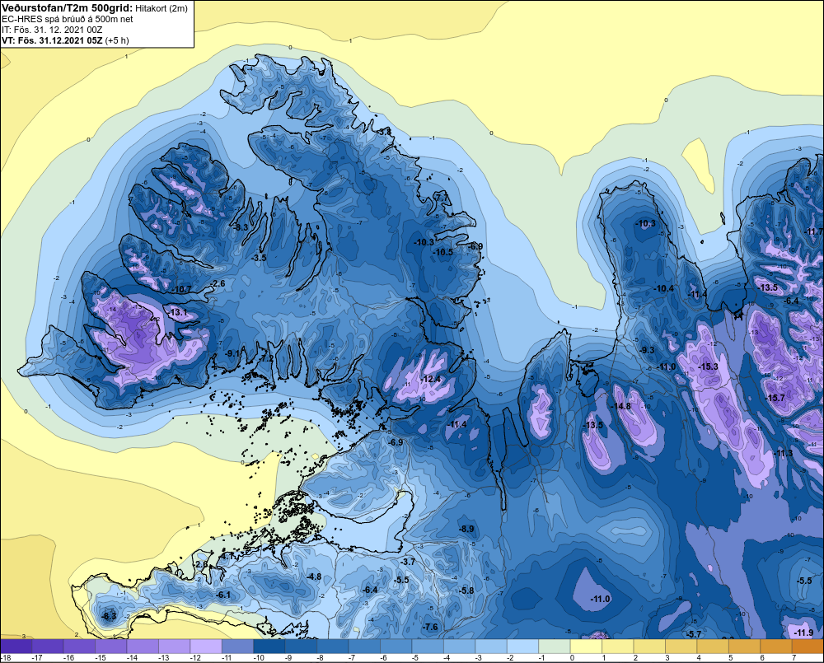Image resolution: width=824 pixels, height=663 pixels.
Task: Click legend swatch between -10 and -9
Action: tap(269, 646)
